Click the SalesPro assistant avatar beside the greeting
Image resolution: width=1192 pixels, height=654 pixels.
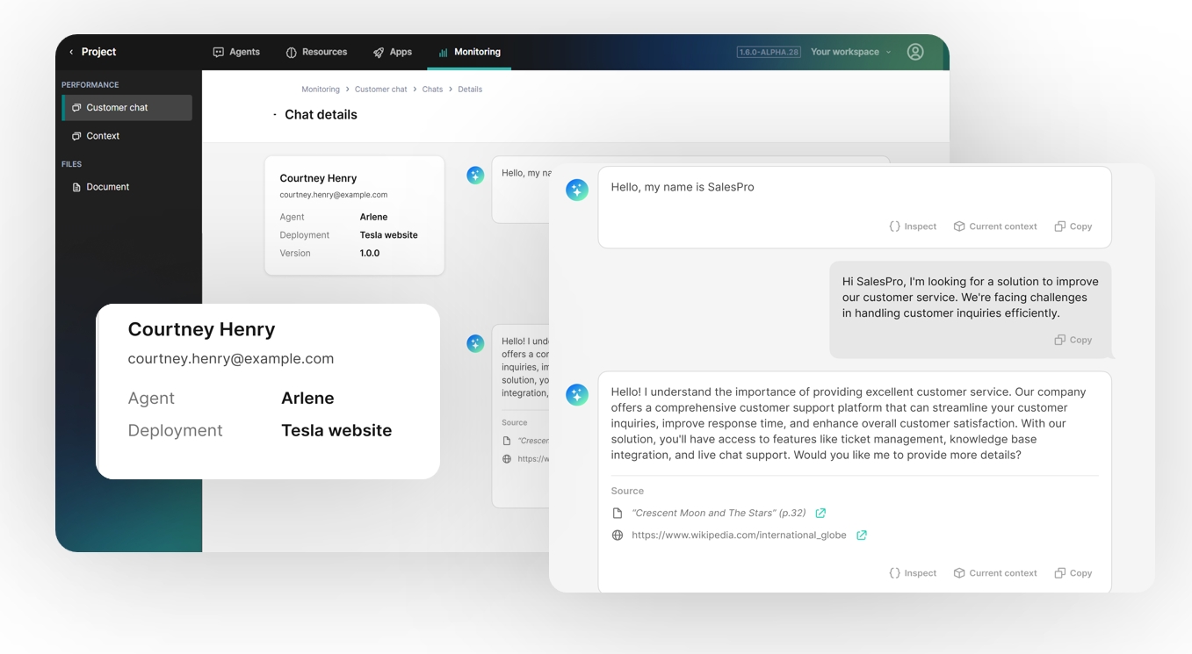(576, 190)
